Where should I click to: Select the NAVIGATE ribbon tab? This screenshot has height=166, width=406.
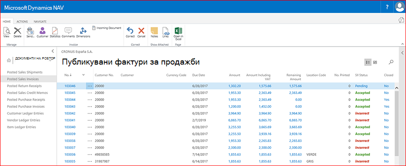[40, 22]
